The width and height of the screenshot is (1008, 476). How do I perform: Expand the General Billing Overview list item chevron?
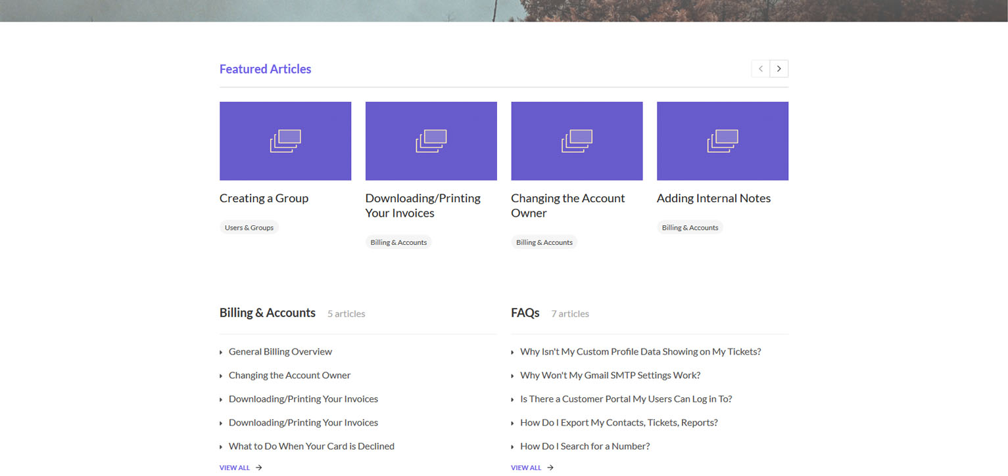pos(222,352)
